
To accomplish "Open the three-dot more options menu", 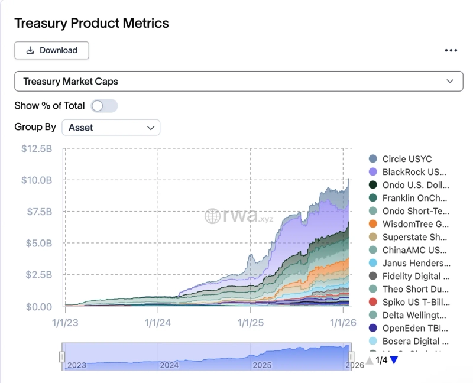I will 451,51.
